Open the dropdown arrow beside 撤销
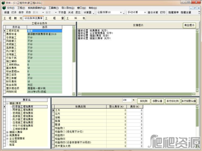The height and width of the screenshot is (151, 202). [x=43, y=12]
